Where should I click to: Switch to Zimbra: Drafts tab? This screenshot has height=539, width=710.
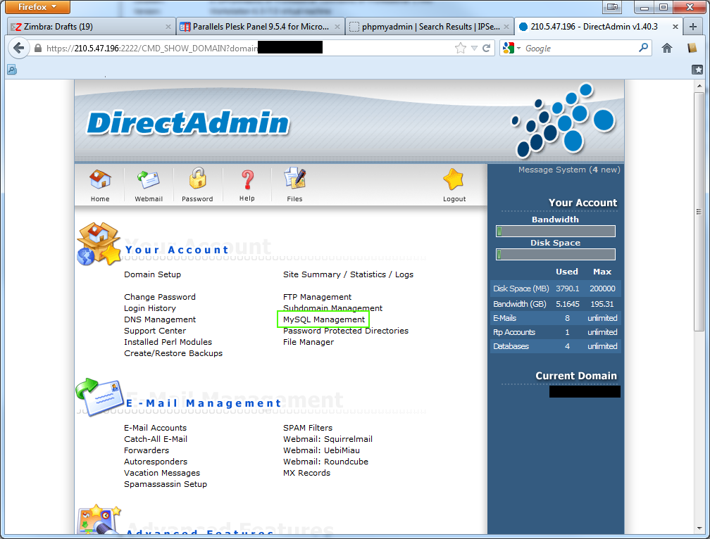pyautogui.click(x=91, y=27)
